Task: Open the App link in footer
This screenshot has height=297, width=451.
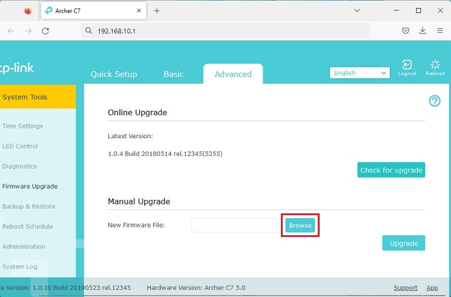Action: [x=432, y=288]
